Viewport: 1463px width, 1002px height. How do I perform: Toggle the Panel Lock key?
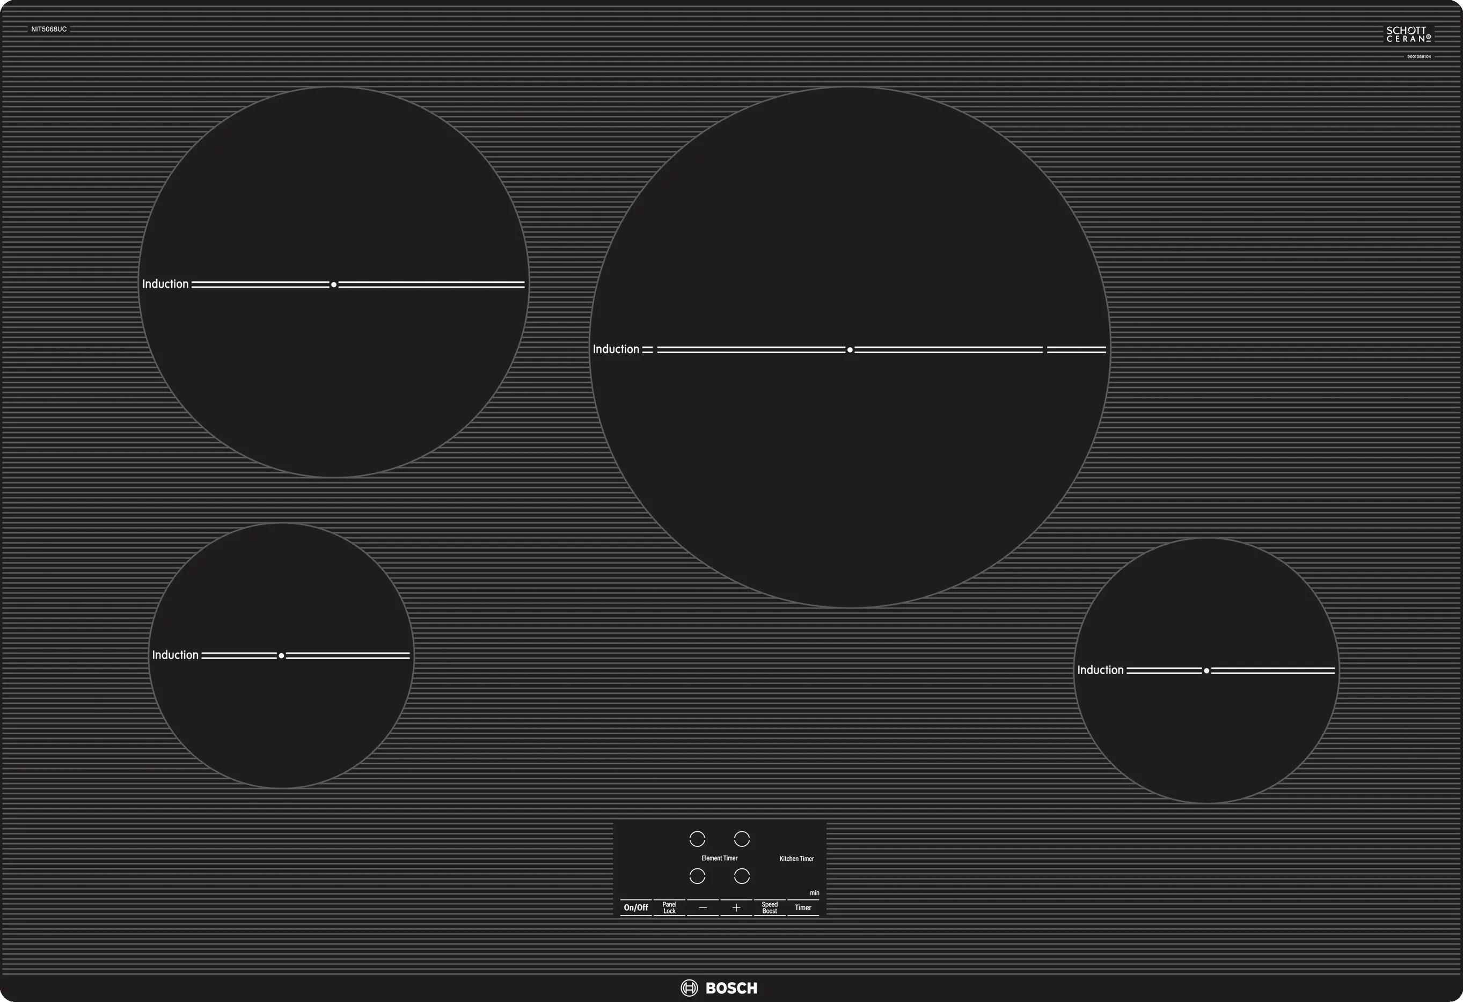[x=669, y=908]
